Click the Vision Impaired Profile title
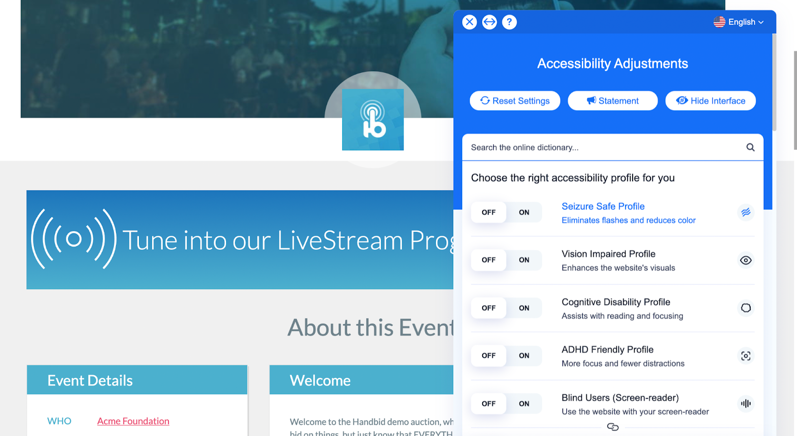Image resolution: width=797 pixels, height=436 pixels. (609, 254)
